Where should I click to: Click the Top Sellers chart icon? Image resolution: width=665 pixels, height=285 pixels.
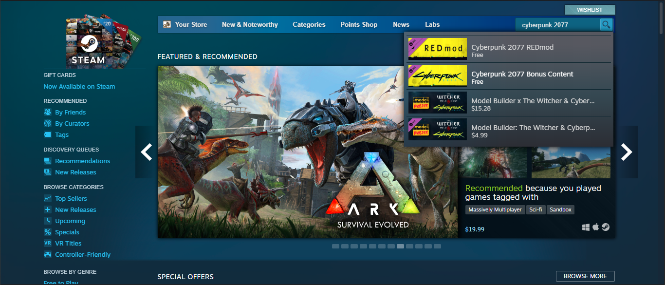tap(48, 198)
